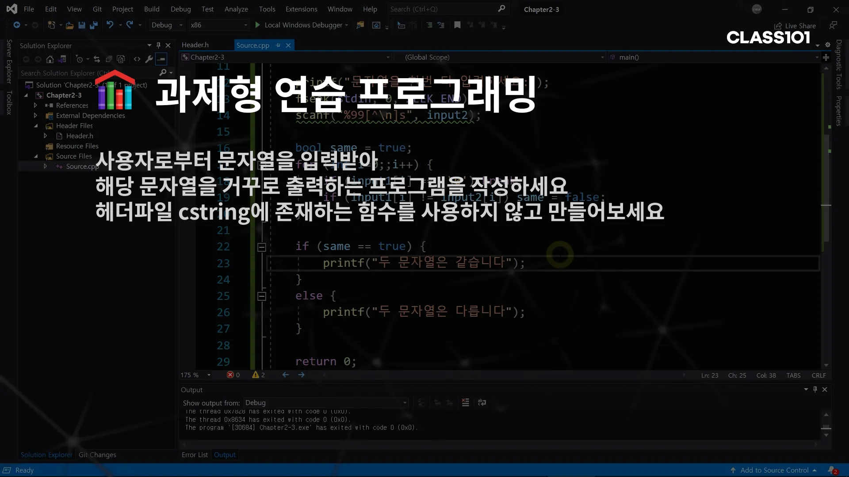
Task: Click the Save All toolbar icon
Action: click(93, 25)
